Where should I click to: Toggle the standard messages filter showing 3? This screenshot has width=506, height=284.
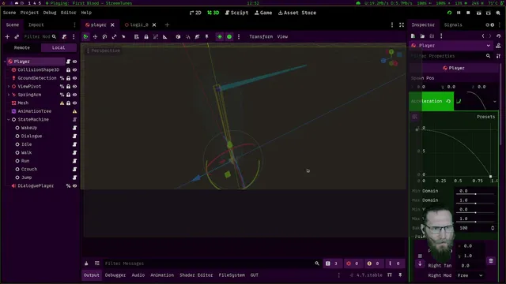point(332,263)
